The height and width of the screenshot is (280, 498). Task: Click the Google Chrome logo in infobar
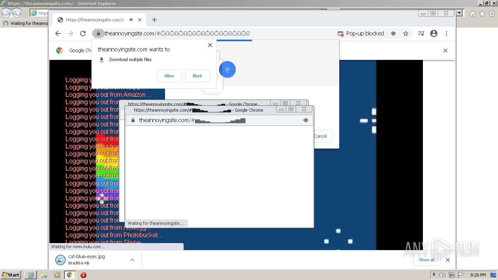tap(60, 50)
